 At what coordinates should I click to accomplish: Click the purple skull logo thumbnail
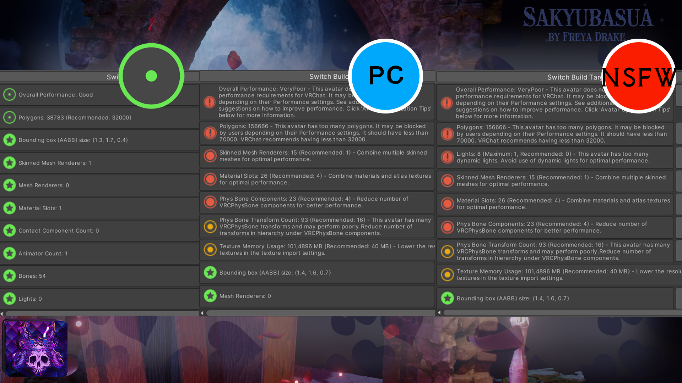tap(35, 348)
